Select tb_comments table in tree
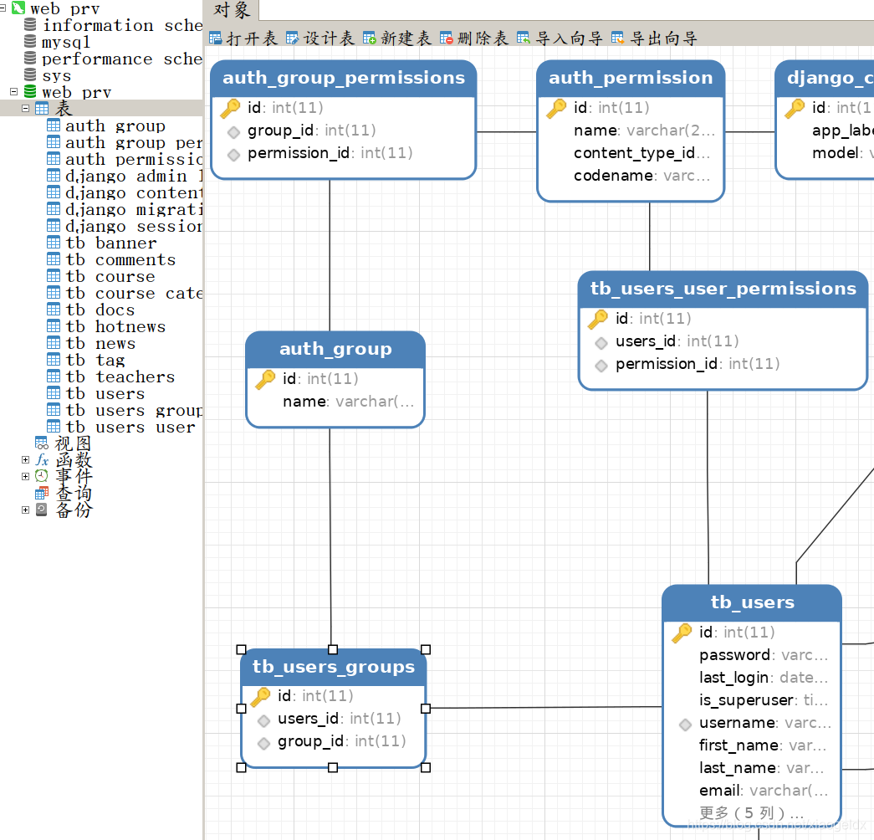 coord(120,259)
